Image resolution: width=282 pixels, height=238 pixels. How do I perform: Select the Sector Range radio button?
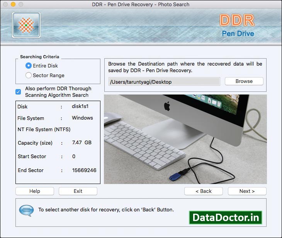pos(29,75)
